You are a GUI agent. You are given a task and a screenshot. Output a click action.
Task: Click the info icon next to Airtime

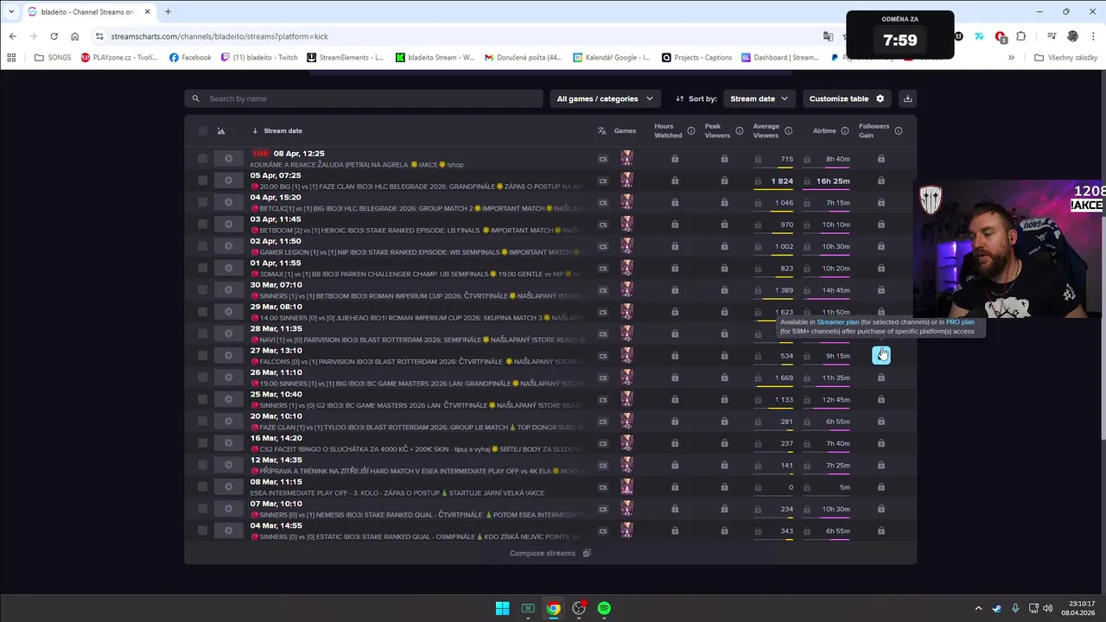coord(845,131)
